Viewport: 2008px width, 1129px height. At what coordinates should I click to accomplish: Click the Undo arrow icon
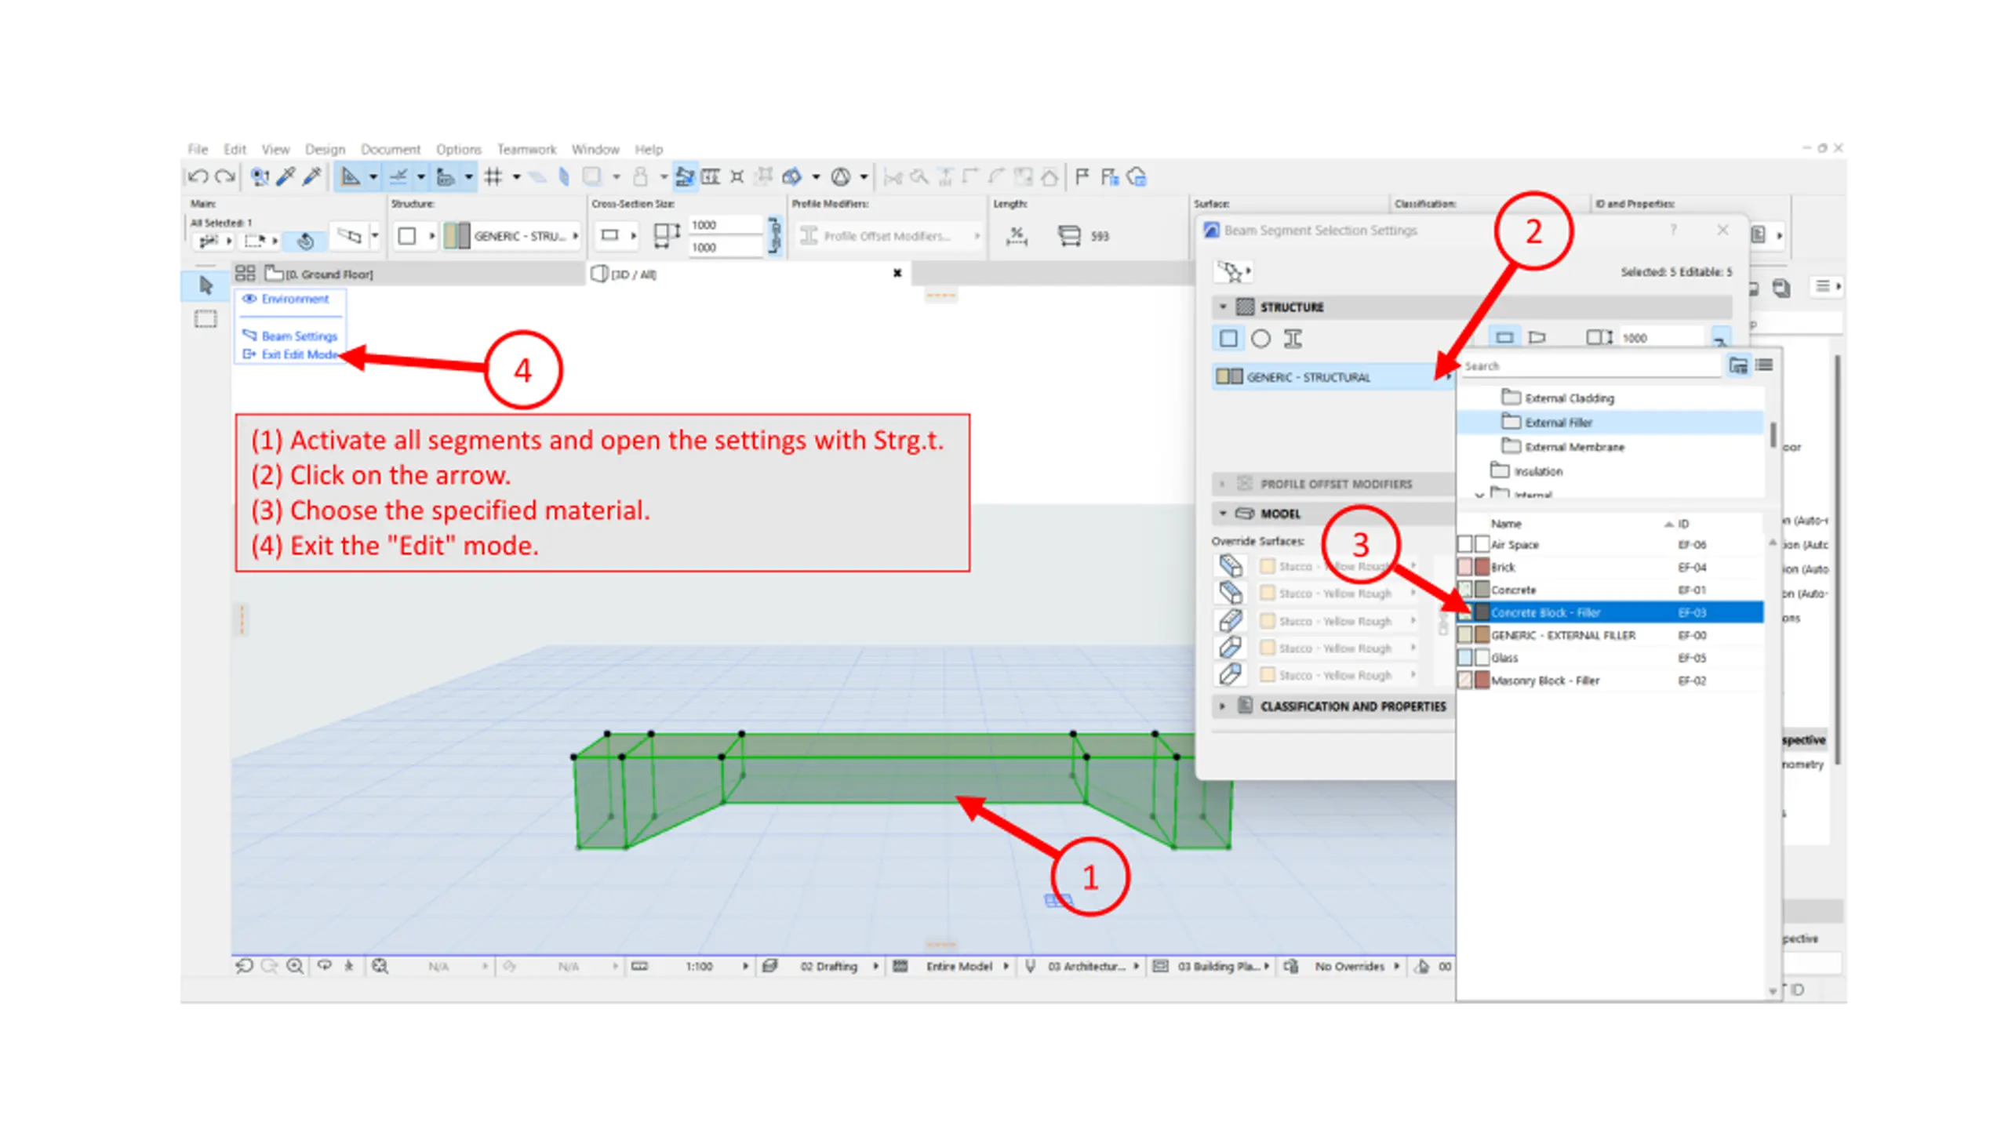[x=198, y=177]
